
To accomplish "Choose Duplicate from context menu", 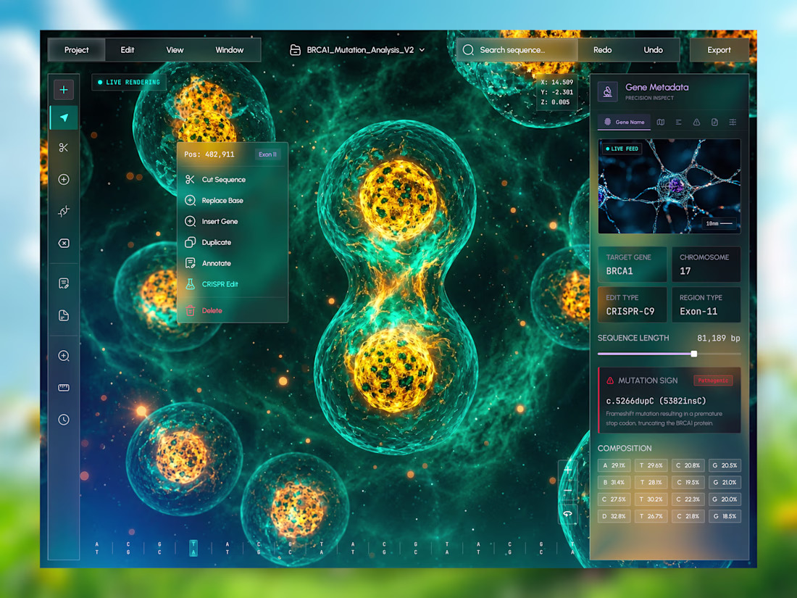I will 233,242.
